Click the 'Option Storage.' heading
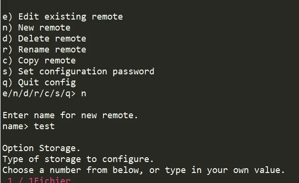The width and height of the screenshot is (299, 183). tap(41, 148)
